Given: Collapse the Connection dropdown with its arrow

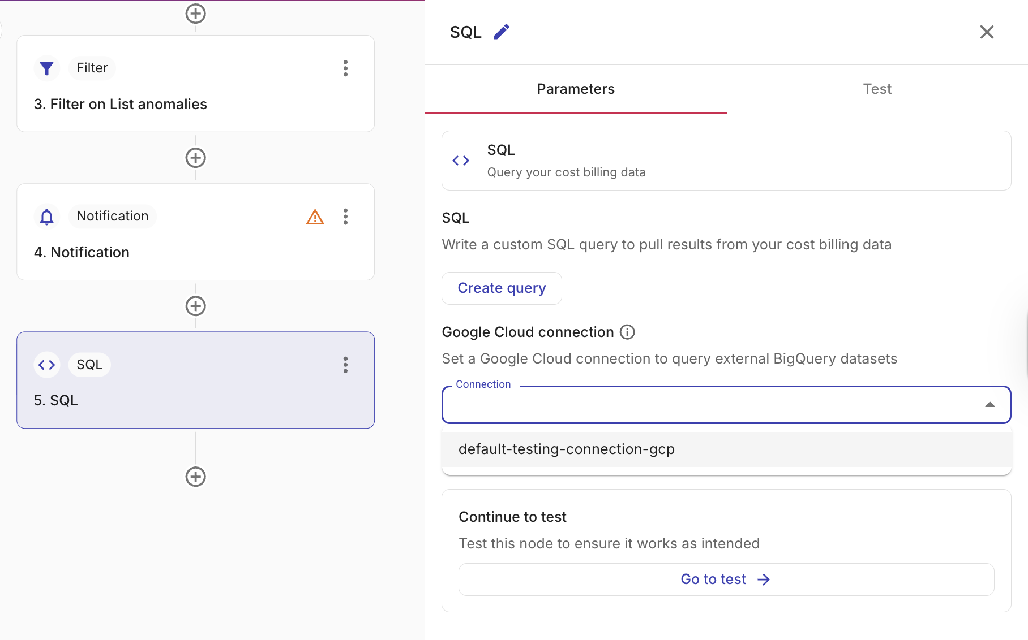Looking at the screenshot, I should point(990,404).
